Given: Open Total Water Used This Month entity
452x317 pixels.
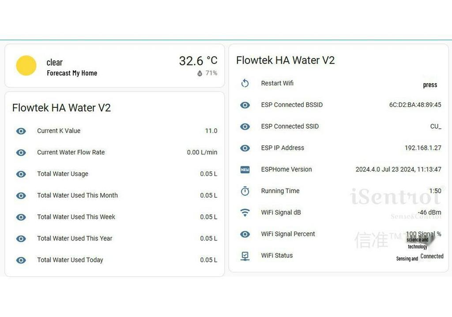Looking at the screenshot, I should click(115, 195).
